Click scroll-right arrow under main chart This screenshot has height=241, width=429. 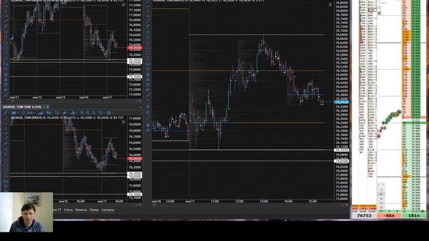click(x=347, y=205)
